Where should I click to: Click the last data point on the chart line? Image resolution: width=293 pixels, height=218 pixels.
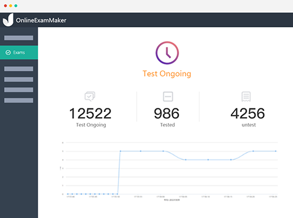276,151
